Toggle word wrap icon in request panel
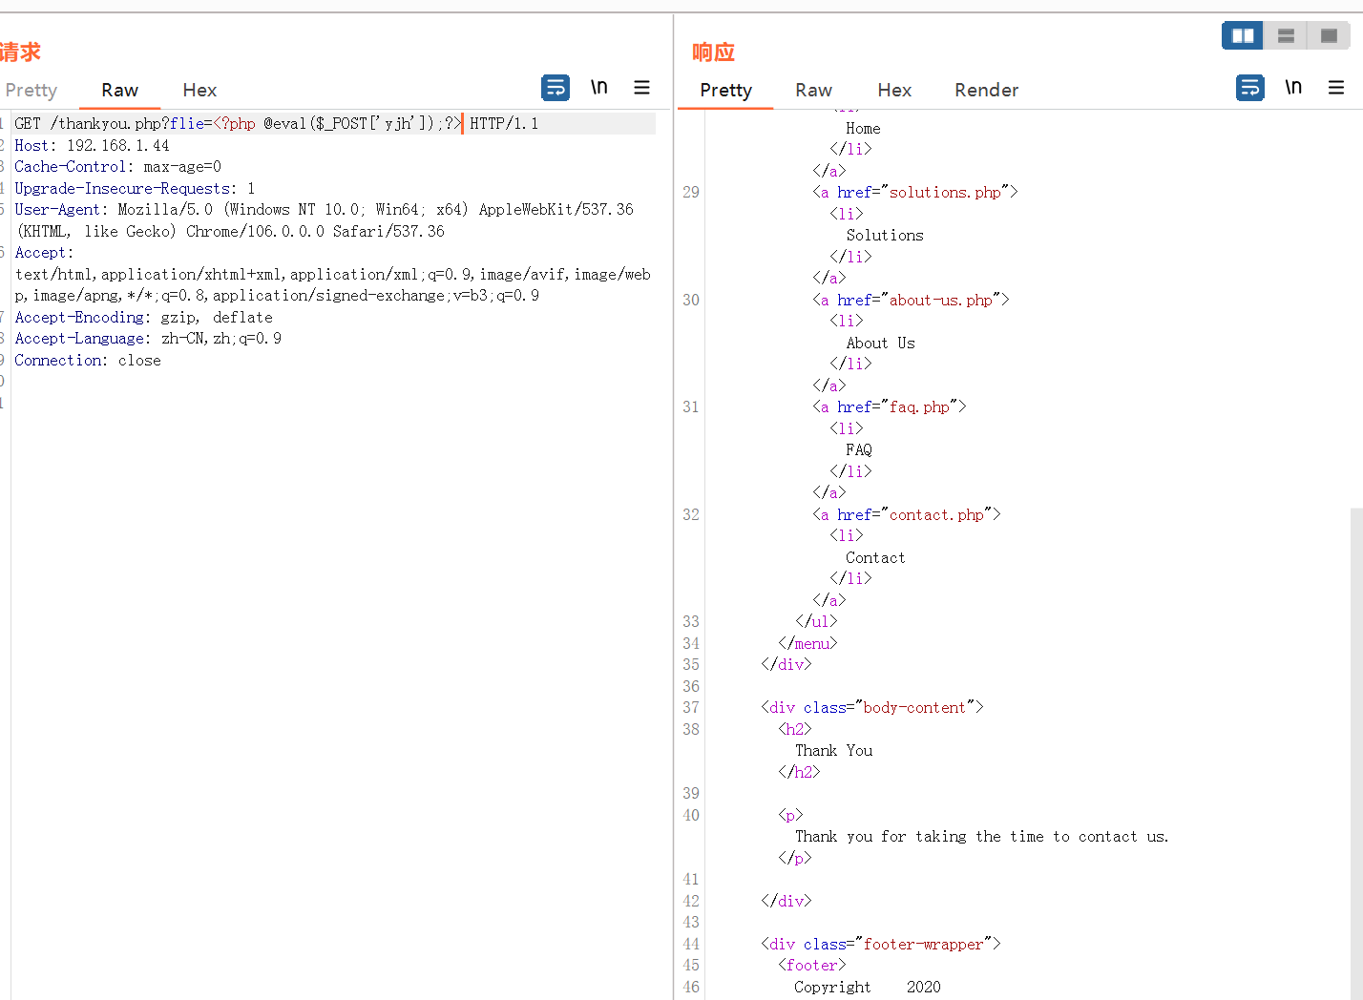Viewport: 1363px width, 1000px height. [x=556, y=88]
